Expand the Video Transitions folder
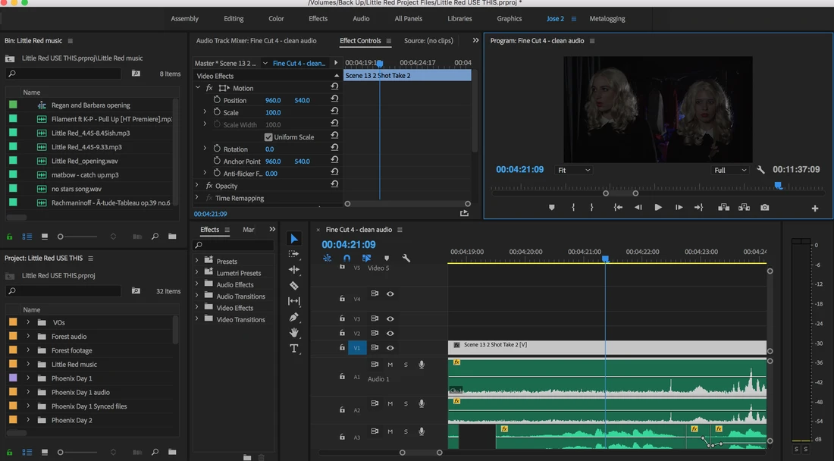The height and width of the screenshot is (461, 834). coord(197,319)
